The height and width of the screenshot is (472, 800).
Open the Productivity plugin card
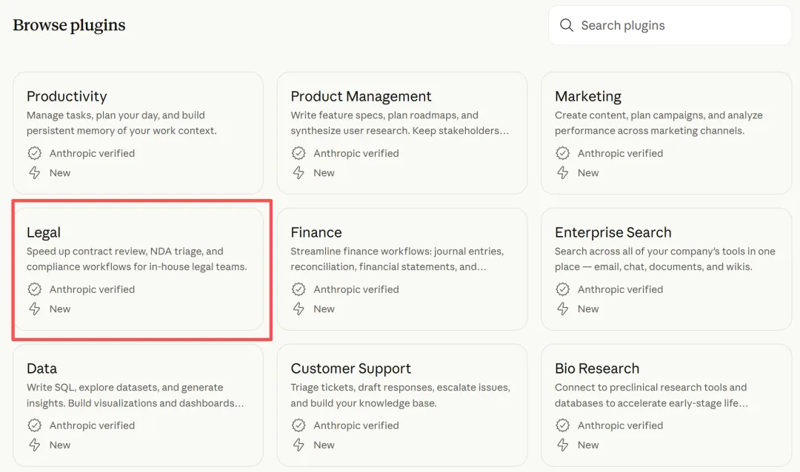(138, 133)
